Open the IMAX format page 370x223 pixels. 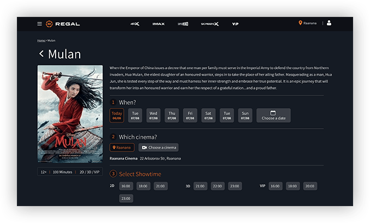(159, 24)
